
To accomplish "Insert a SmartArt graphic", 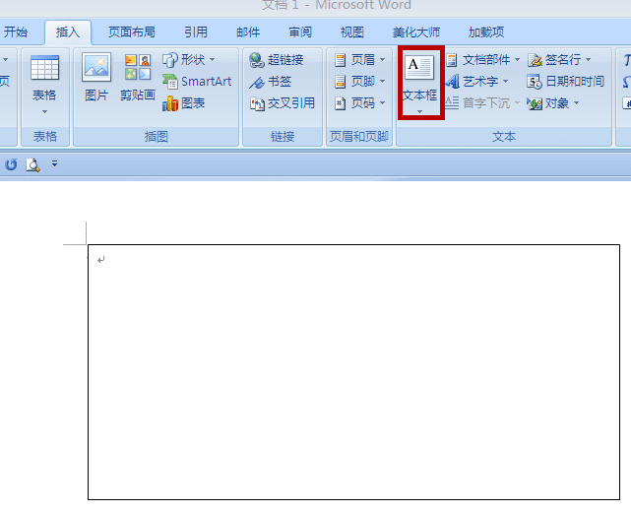I will click(x=197, y=82).
